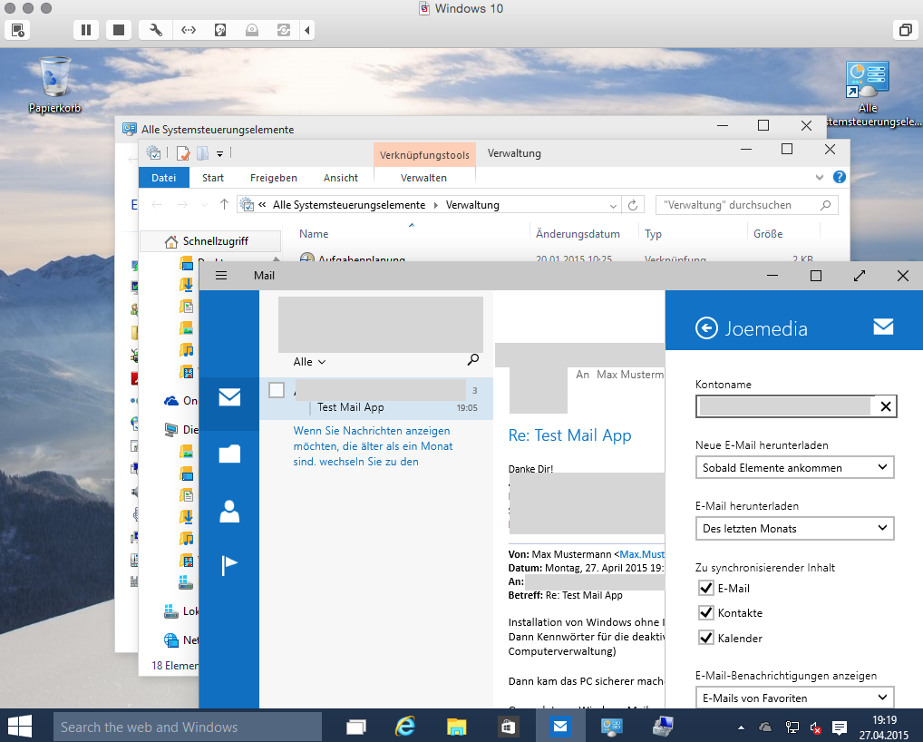Open Freigeben ribbon tab
923x742 pixels.
[x=273, y=178]
